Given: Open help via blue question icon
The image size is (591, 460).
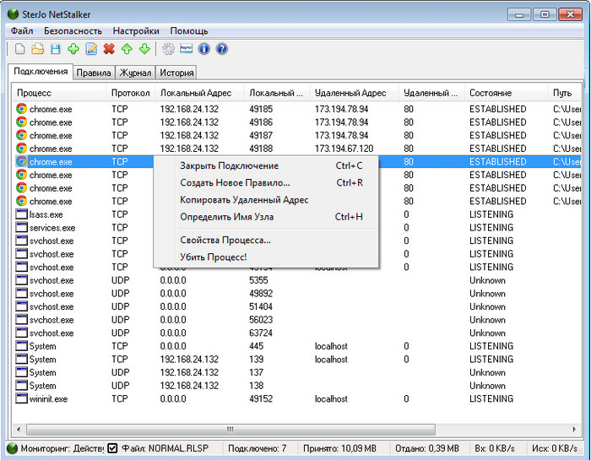Looking at the screenshot, I should pyautogui.click(x=222, y=49).
